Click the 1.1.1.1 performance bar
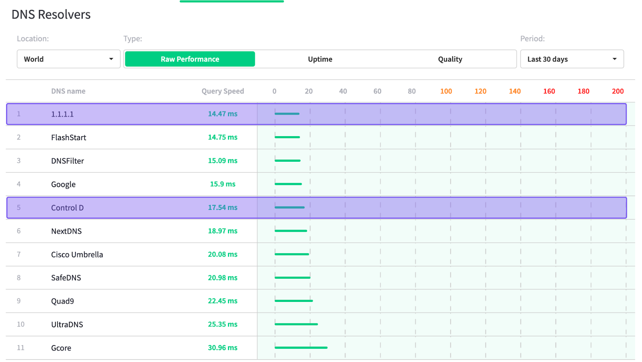This screenshot has height=362, width=642. (287, 114)
